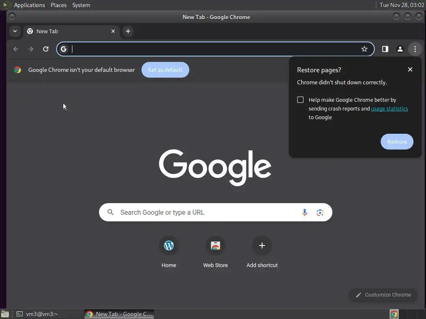Click the Restore button
426x319 pixels.
click(x=397, y=142)
